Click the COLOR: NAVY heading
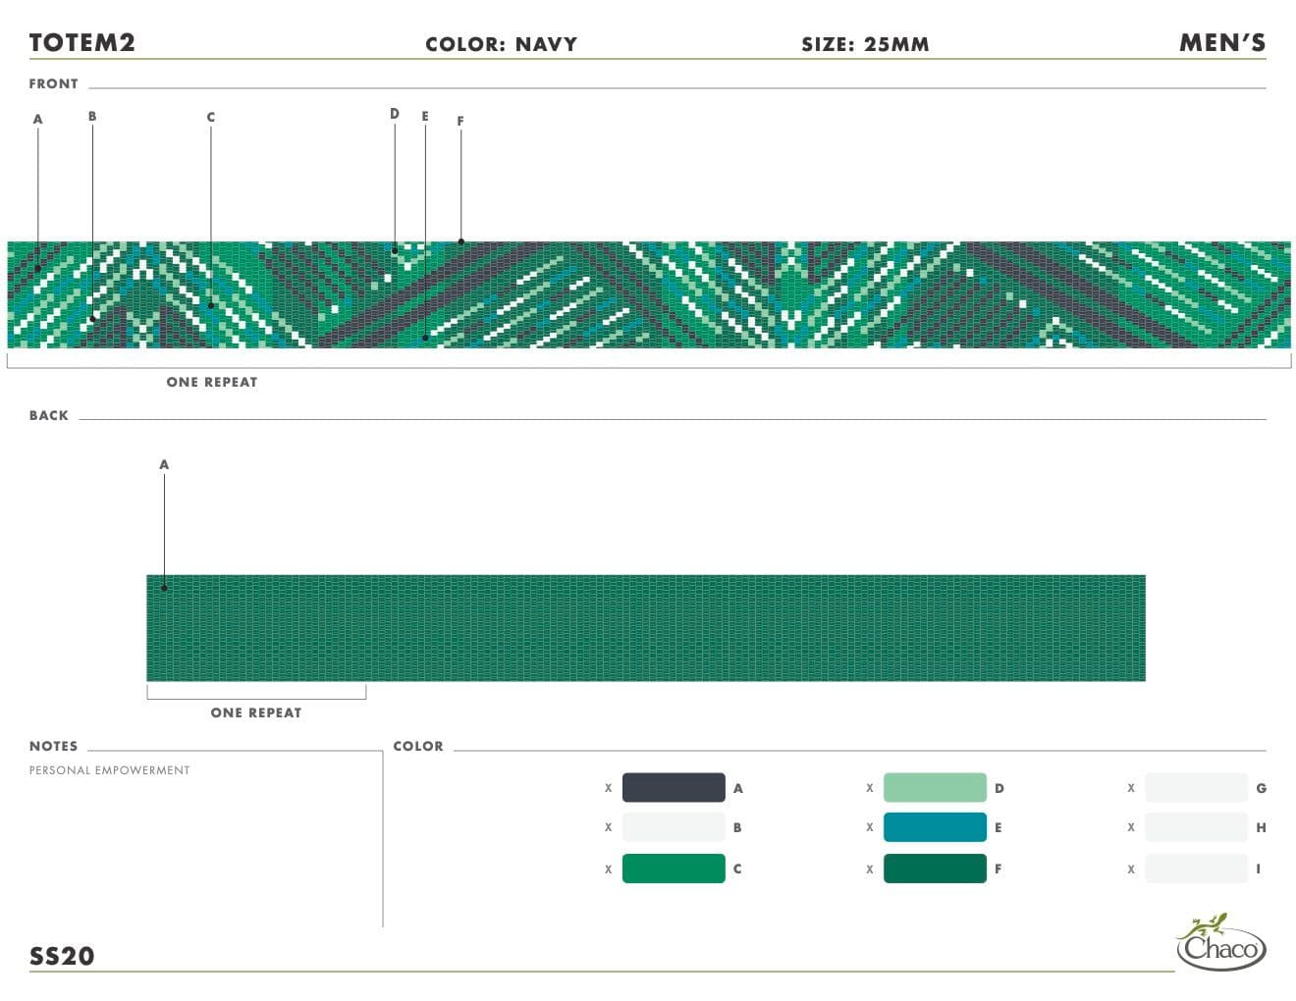This screenshot has width=1296, height=1001. click(501, 44)
